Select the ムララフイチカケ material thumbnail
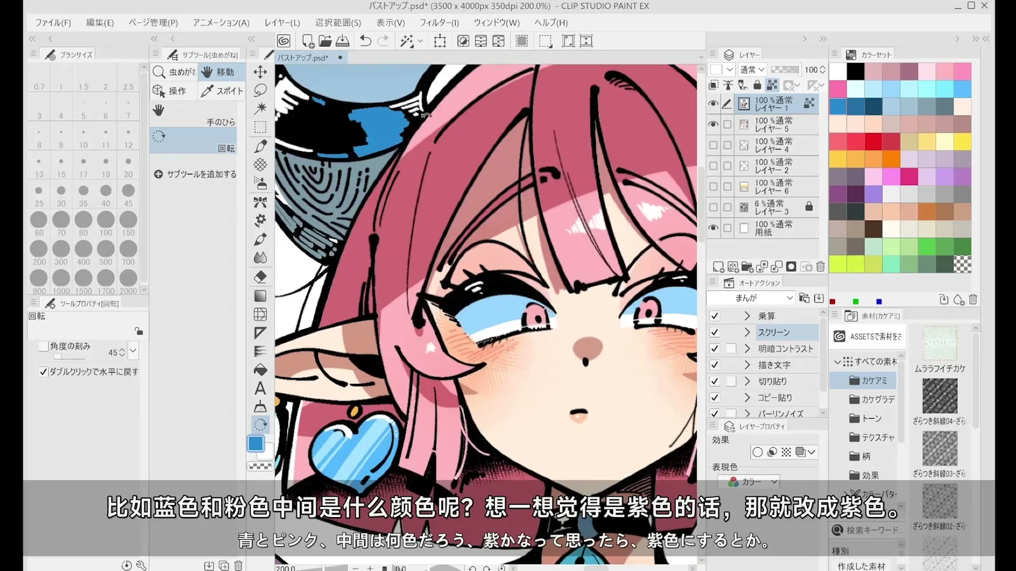The image size is (1016, 571). point(940,344)
